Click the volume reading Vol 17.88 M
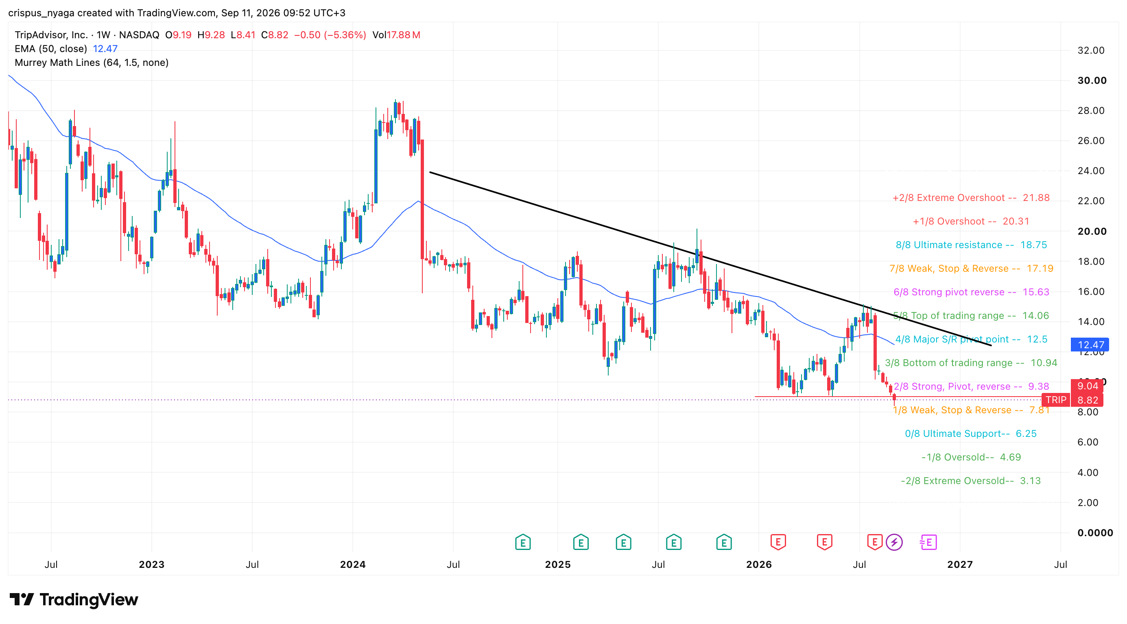Screen dimensions: 1127x624 tap(396, 35)
